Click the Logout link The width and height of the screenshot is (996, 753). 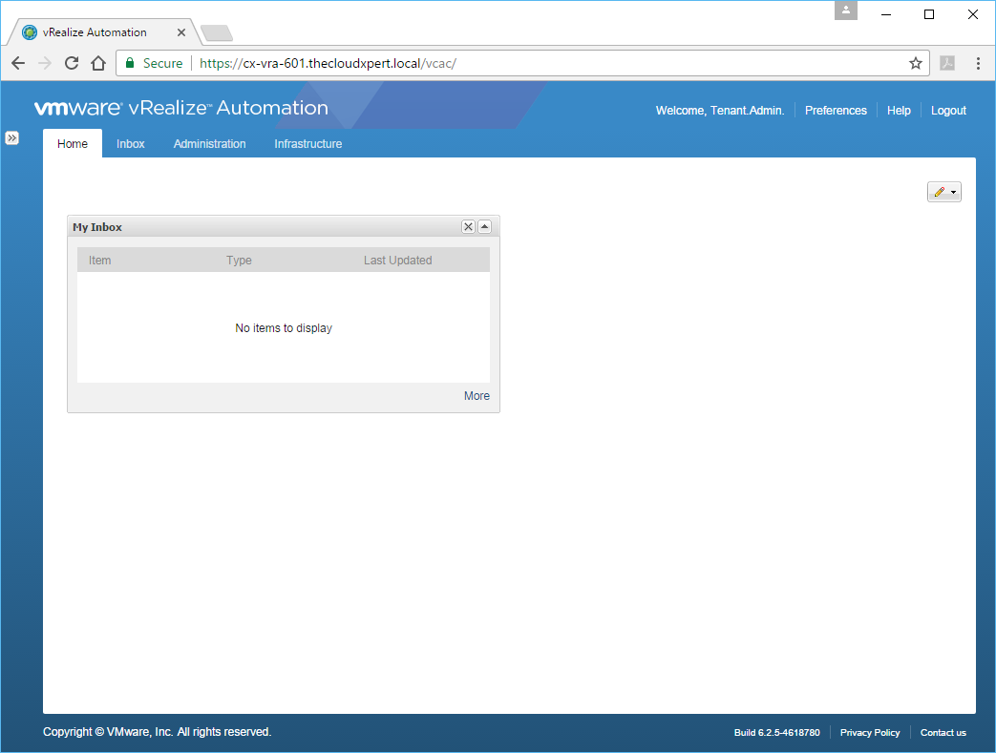pos(948,111)
